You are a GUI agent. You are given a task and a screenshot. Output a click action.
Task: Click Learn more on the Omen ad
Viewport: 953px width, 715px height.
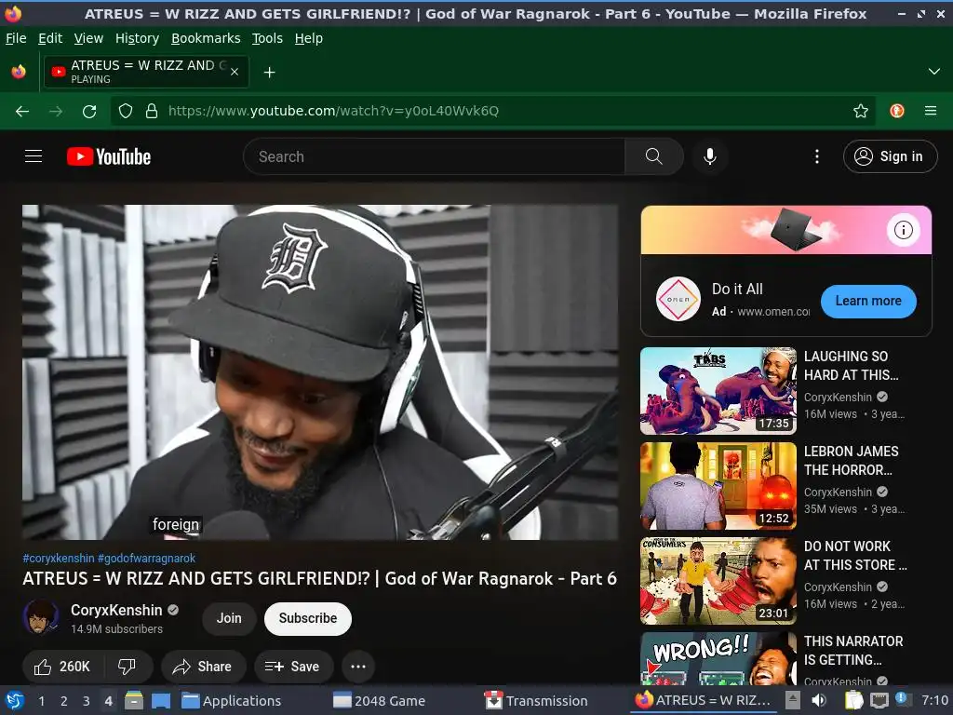868,301
